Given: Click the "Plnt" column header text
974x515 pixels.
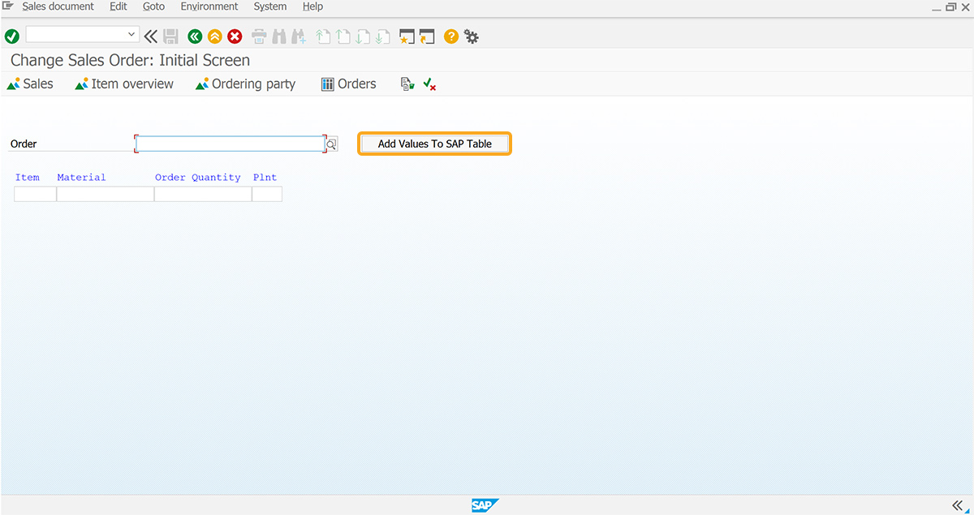Looking at the screenshot, I should click(x=265, y=178).
